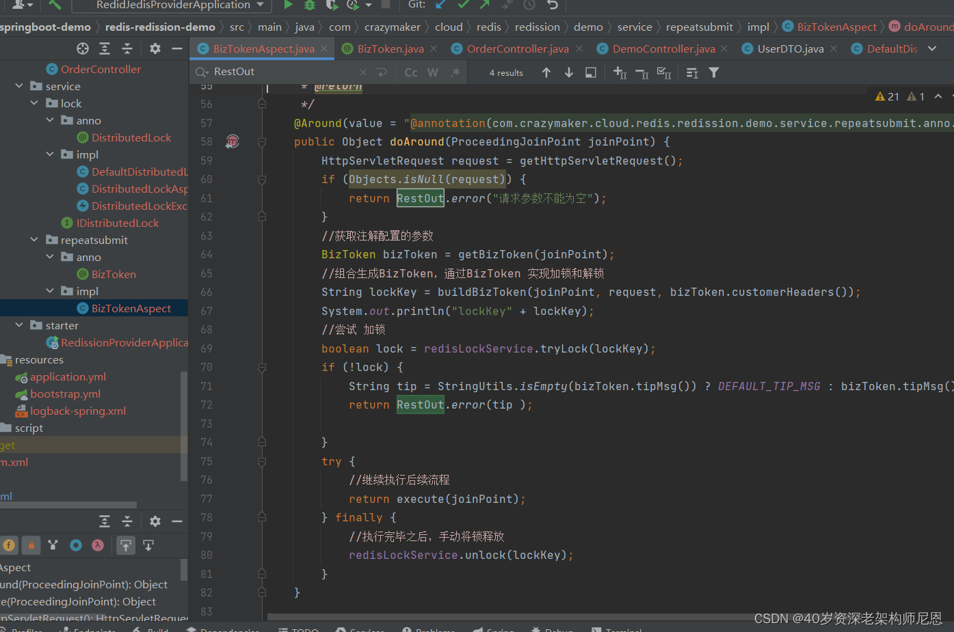This screenshot has width=954, height=632.
Task: Open RedidJedisProviderApplication run configuration dropdown
Action: [x=173, y=5]
